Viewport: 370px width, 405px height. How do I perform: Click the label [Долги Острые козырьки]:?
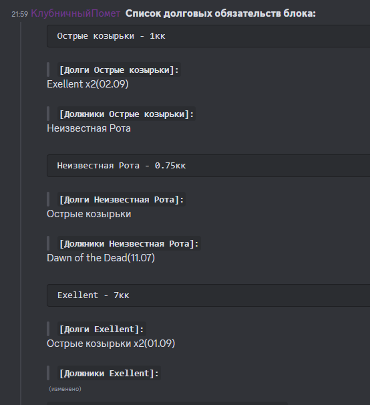[x=119, y=70]
